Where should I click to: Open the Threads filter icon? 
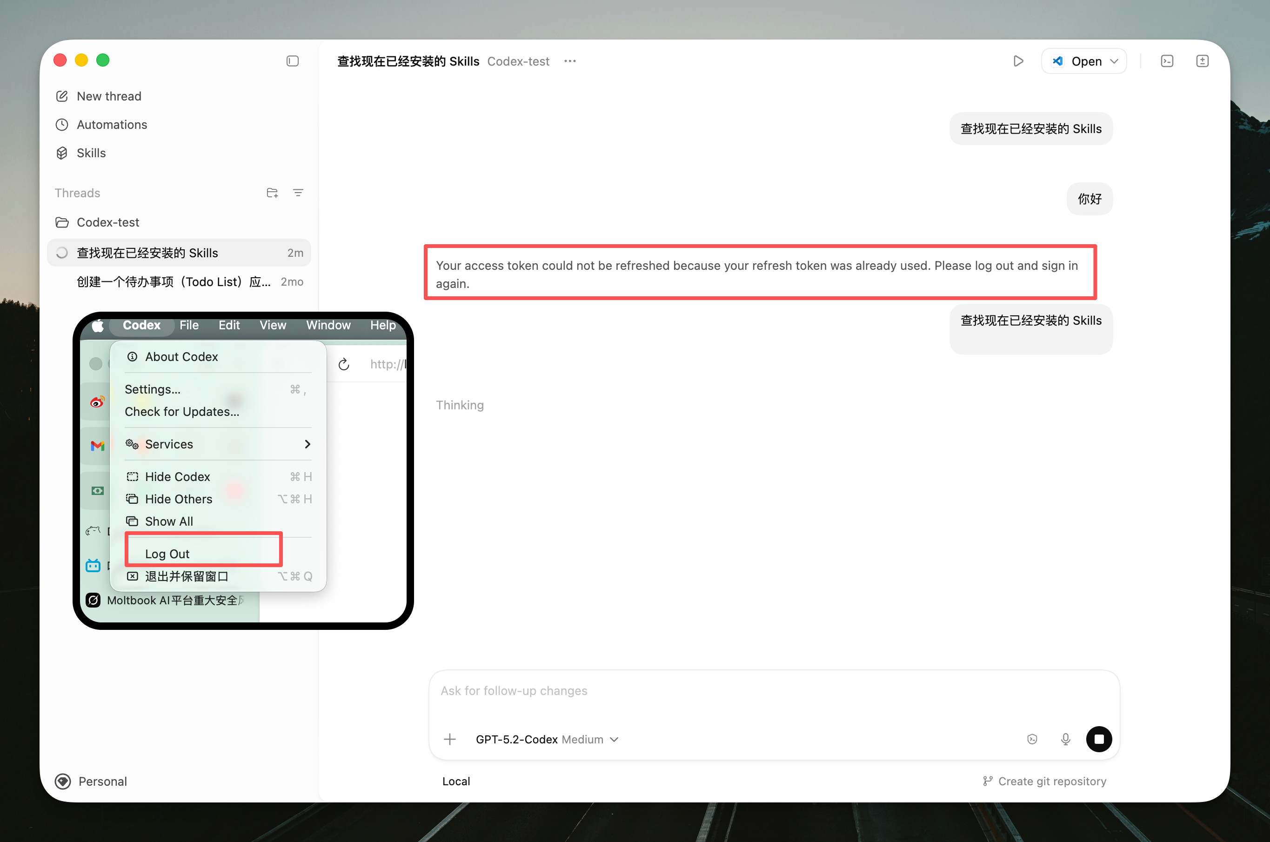[x=298, y=193]
